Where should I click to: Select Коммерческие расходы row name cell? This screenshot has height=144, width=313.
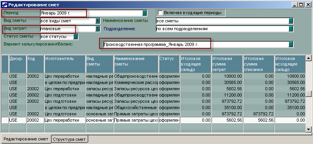coord(136,82)
